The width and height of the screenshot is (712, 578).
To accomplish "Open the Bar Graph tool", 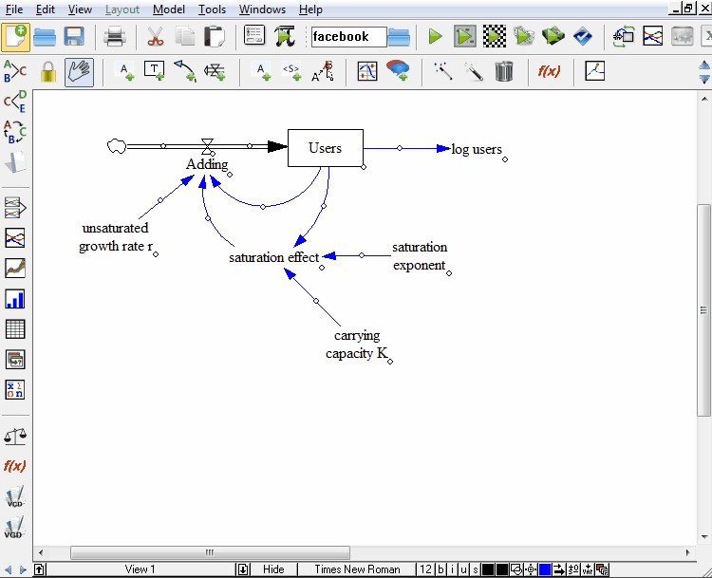I will point(15,299).
